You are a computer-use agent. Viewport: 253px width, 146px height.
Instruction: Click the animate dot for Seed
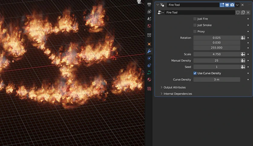tap(248, 67)
